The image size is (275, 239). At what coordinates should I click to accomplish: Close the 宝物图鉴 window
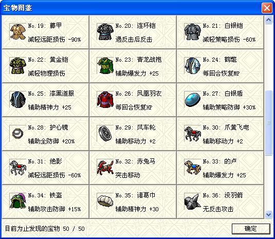267,8
